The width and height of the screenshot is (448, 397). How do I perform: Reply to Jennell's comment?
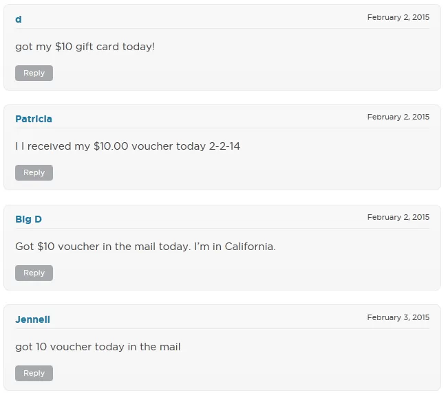(34, 373)
